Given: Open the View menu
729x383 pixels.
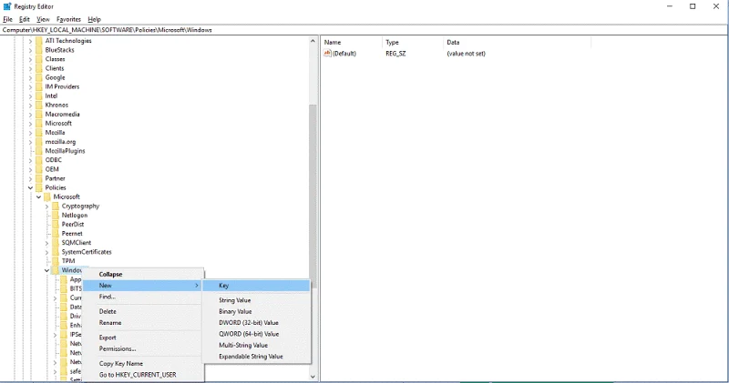Looking at the screenshot, I should tap(43, 19).
